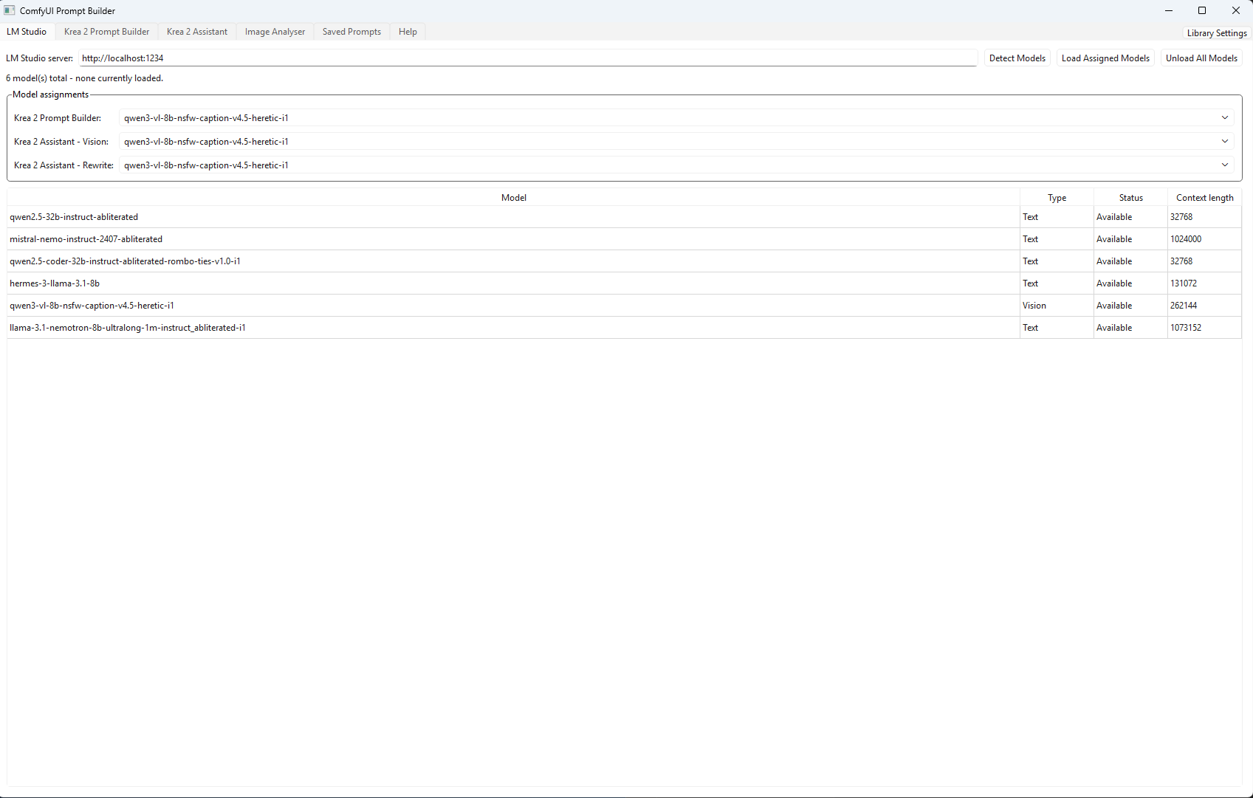Viewport: 1253px width, 798px height.
Task: Sort by the Model column header
Action: [514, 198]
